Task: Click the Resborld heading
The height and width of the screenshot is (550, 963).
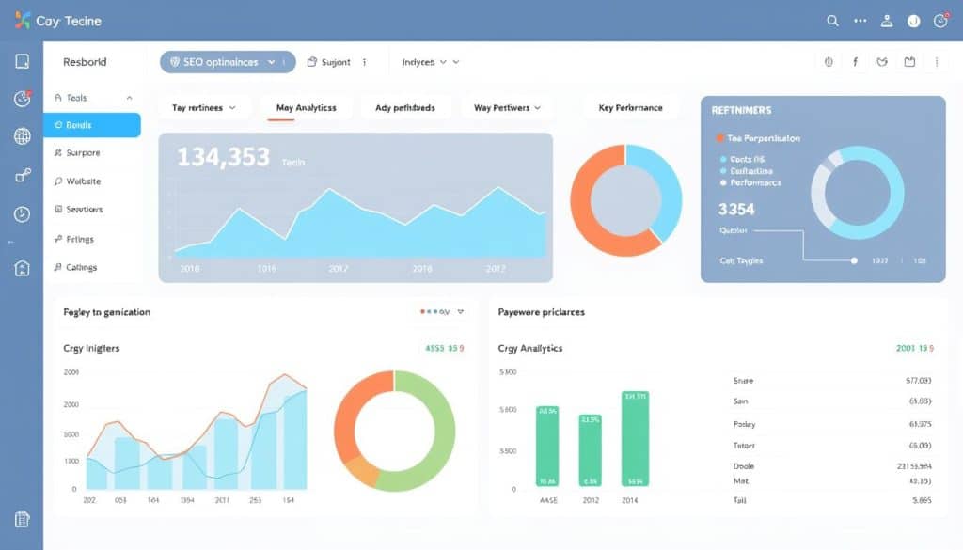Action: (x=85, y=62)
